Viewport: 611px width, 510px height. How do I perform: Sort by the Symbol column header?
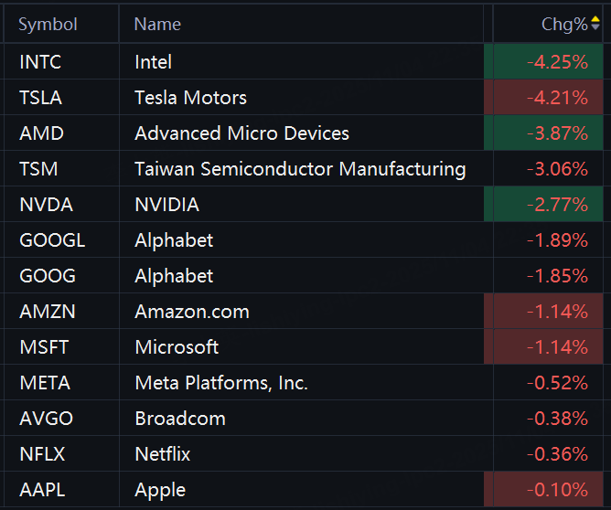(48, 25)
